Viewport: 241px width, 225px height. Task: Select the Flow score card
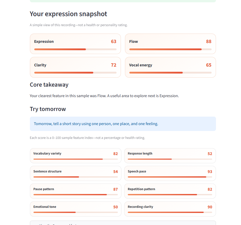(170, 44)
